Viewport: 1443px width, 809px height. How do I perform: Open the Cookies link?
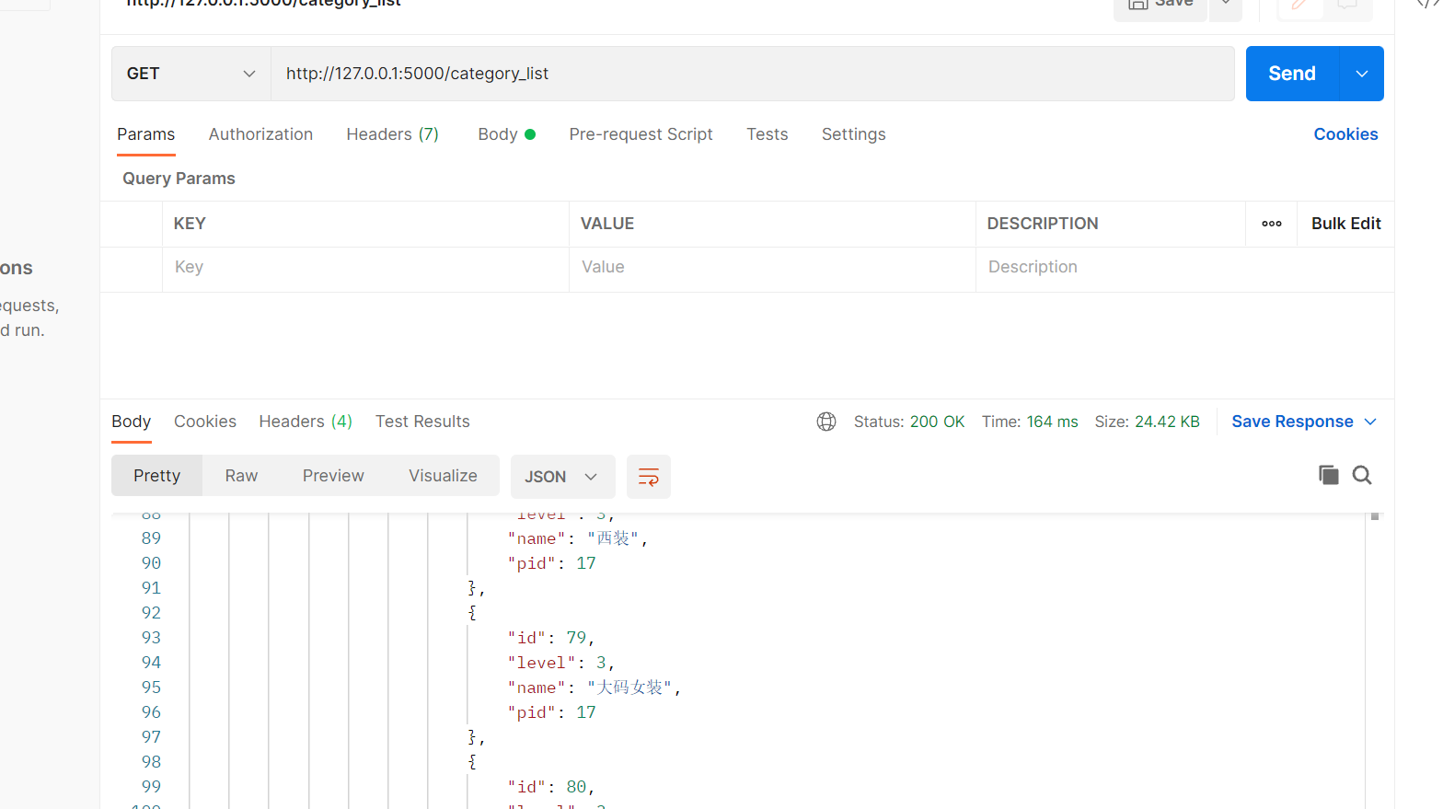tap(1345, 134)
